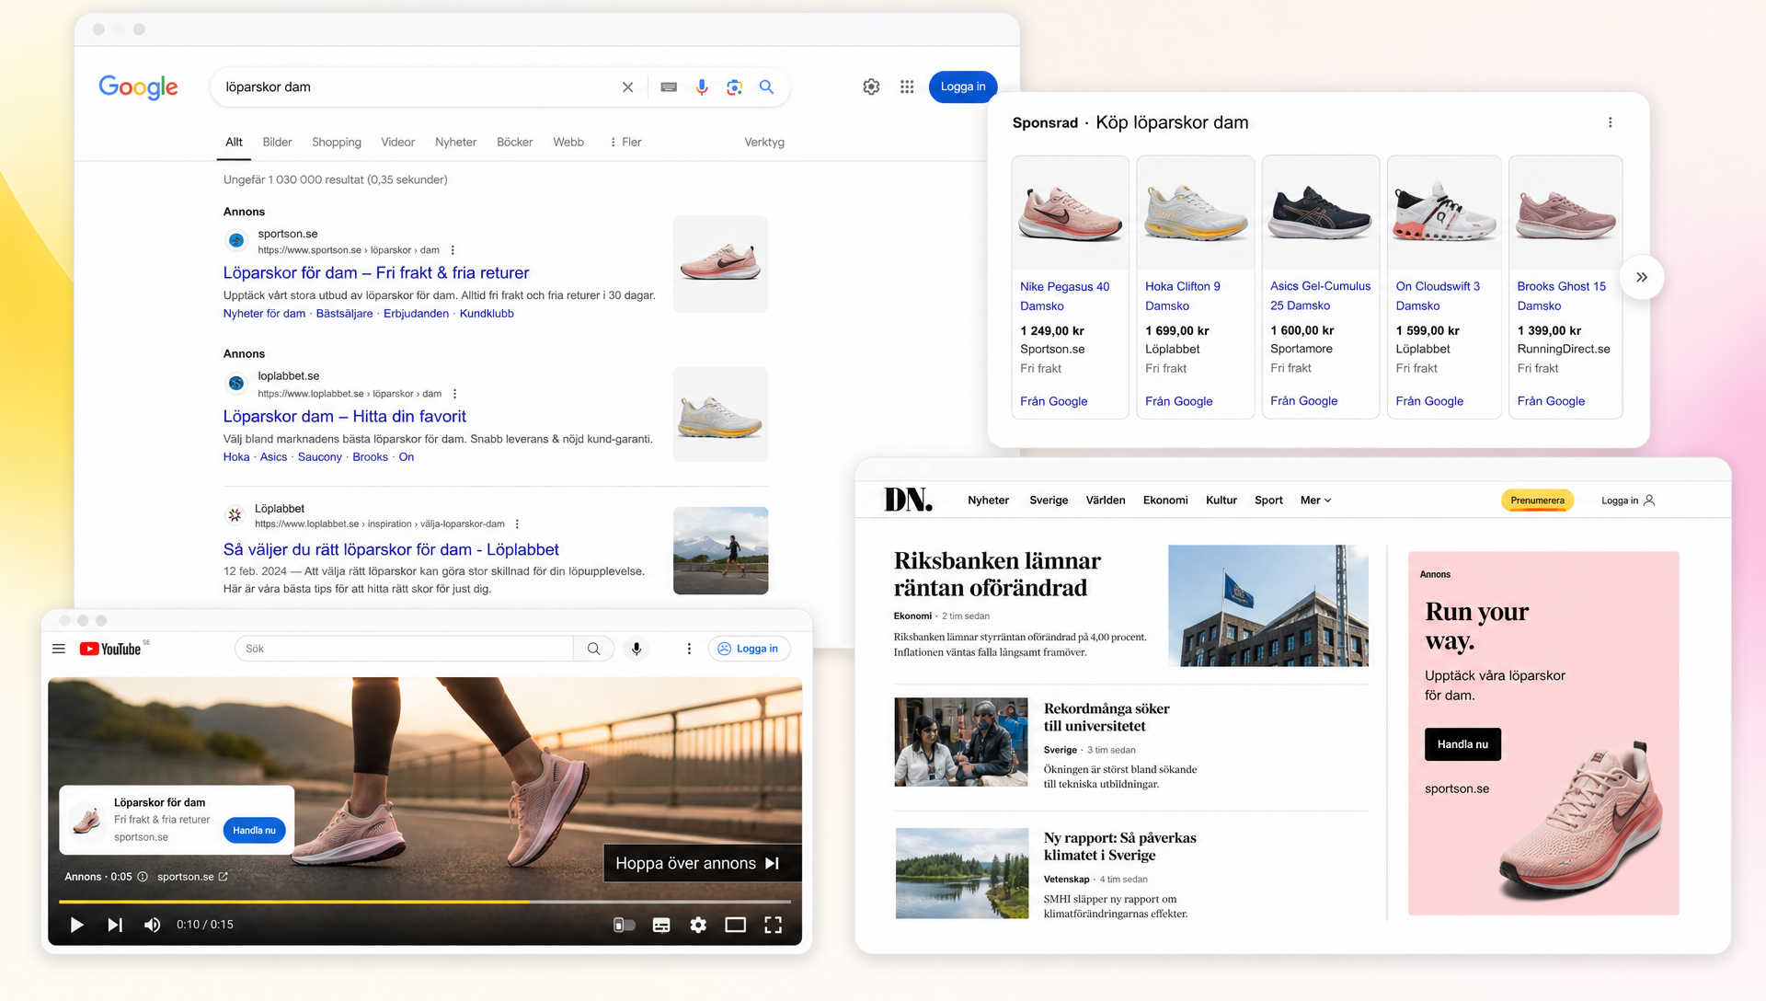The height and width of the screenshot is (1001, 1766).
Task: Switch YouTube player to theater mode
Action: (736, 925)
